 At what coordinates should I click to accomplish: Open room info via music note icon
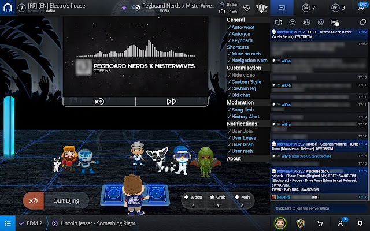21,8
